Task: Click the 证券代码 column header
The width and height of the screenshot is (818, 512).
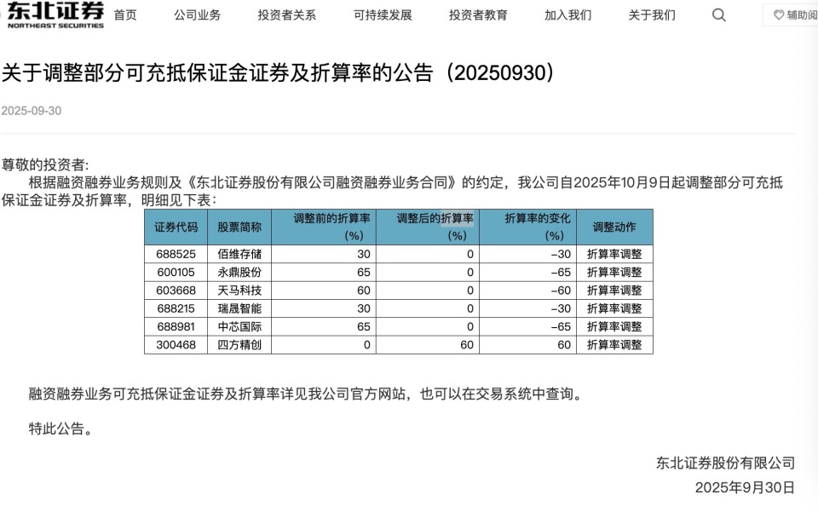Action: click(x=176, y=226)
